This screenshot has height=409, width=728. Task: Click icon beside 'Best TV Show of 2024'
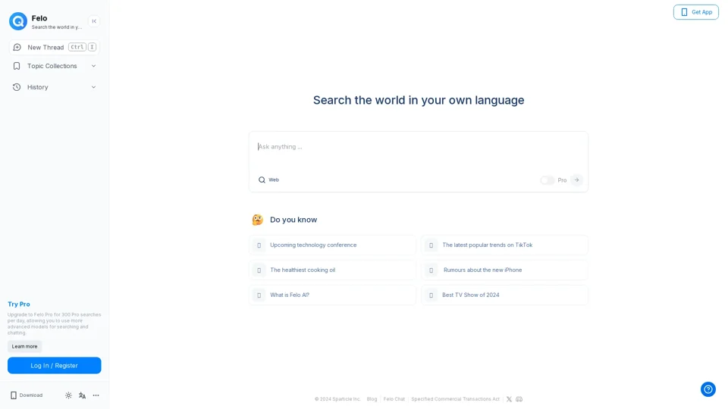point(431,295)
